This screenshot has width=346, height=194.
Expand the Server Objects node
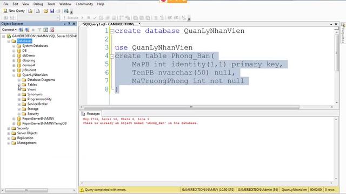click(x=9, y=133)
